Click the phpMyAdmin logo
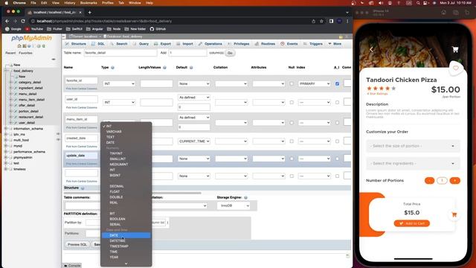This screenshot has width=476, height=268. coord(31,38)
